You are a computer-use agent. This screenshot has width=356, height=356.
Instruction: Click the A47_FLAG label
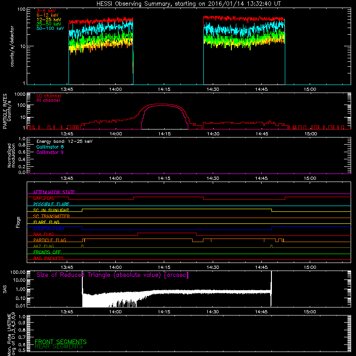[44, 247]
